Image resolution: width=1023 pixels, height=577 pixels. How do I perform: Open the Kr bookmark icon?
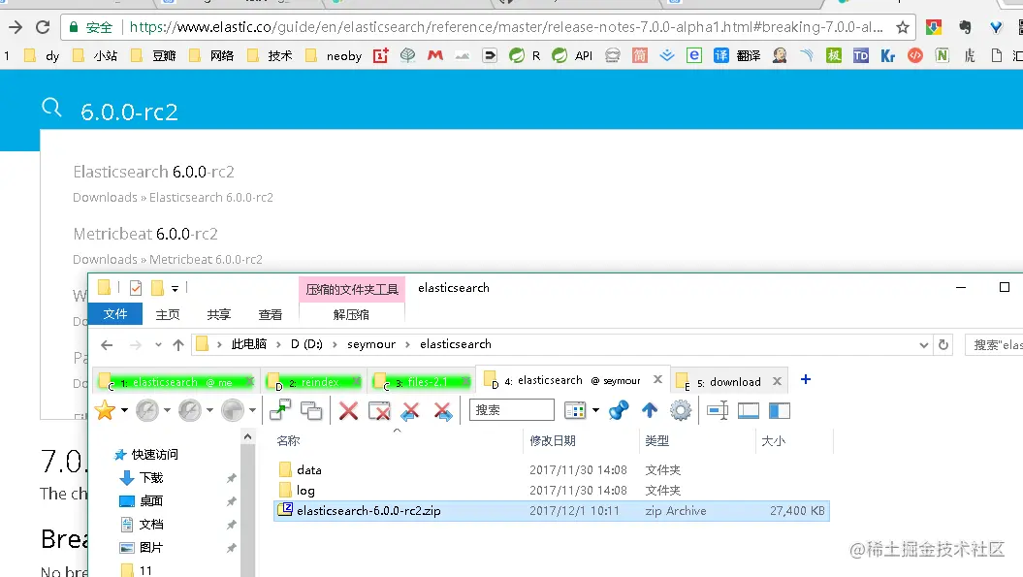pos(888,55)
